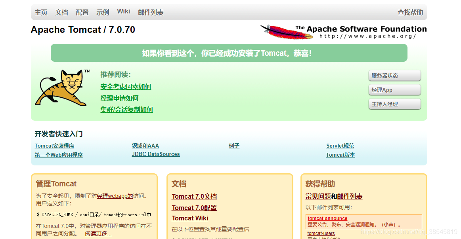Open the Tomcat版本 link
Image resolution: width=461 pixels, height=239 pixels.
[x=340, y=155]
